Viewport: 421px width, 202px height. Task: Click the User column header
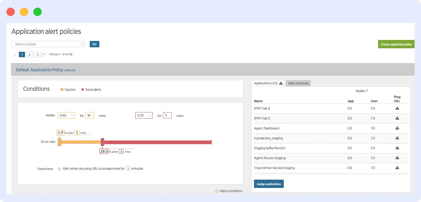[374, 101]
